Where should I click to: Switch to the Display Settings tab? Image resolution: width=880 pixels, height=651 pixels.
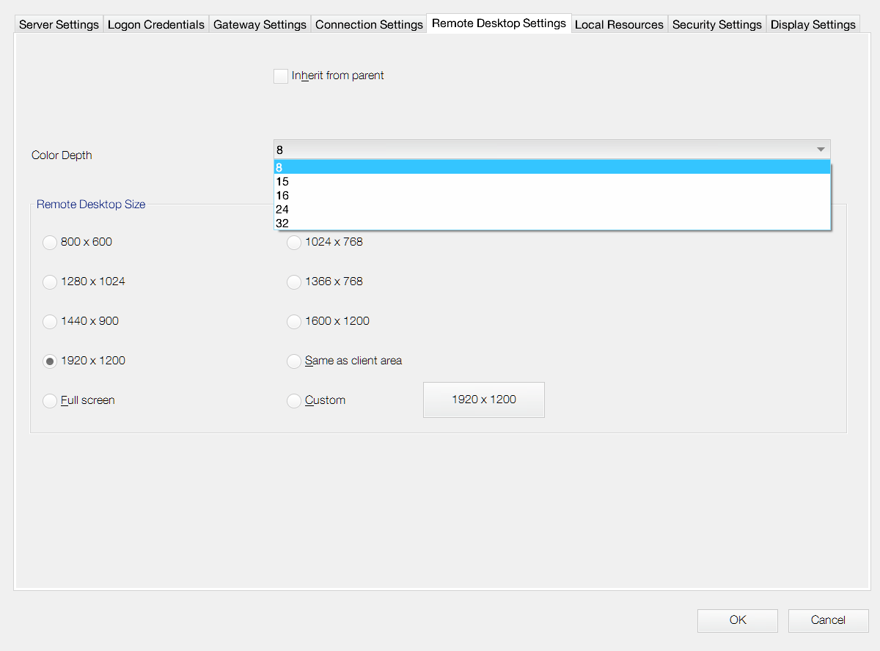[813, 25]
